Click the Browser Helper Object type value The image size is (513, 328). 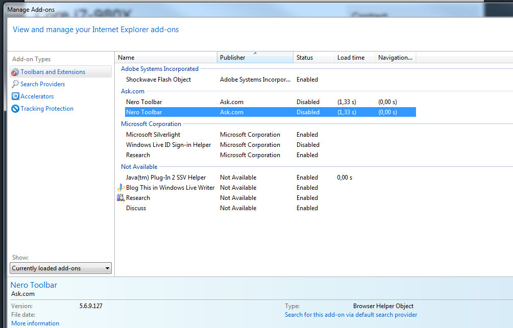[x=383, y=306]
